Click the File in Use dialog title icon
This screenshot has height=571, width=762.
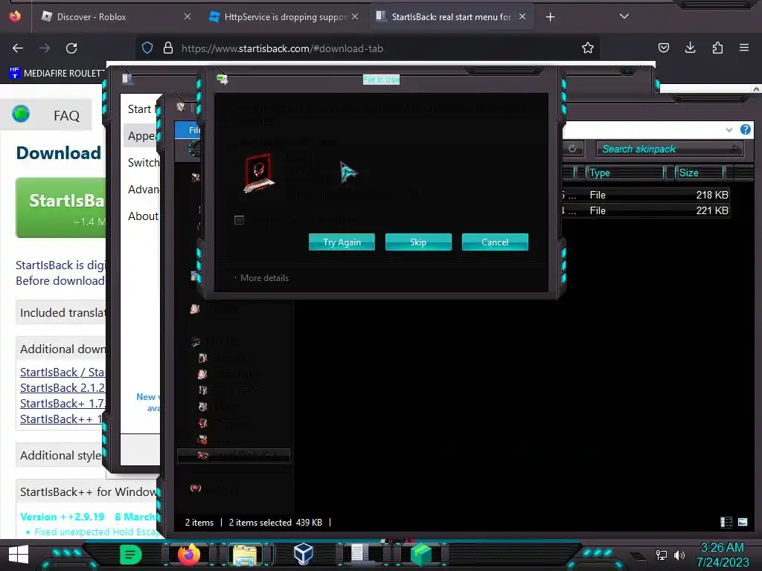click(x=222, y=79)
